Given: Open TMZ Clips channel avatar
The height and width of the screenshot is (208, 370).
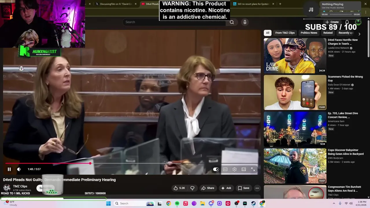Looking at the screenshot, I should (7, 188).
